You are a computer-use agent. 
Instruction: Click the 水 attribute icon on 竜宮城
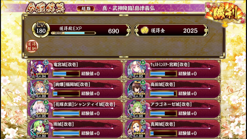pyautogui.click(x=46, y=63)
